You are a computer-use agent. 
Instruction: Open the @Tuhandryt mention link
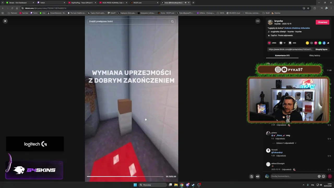point(277,152)
